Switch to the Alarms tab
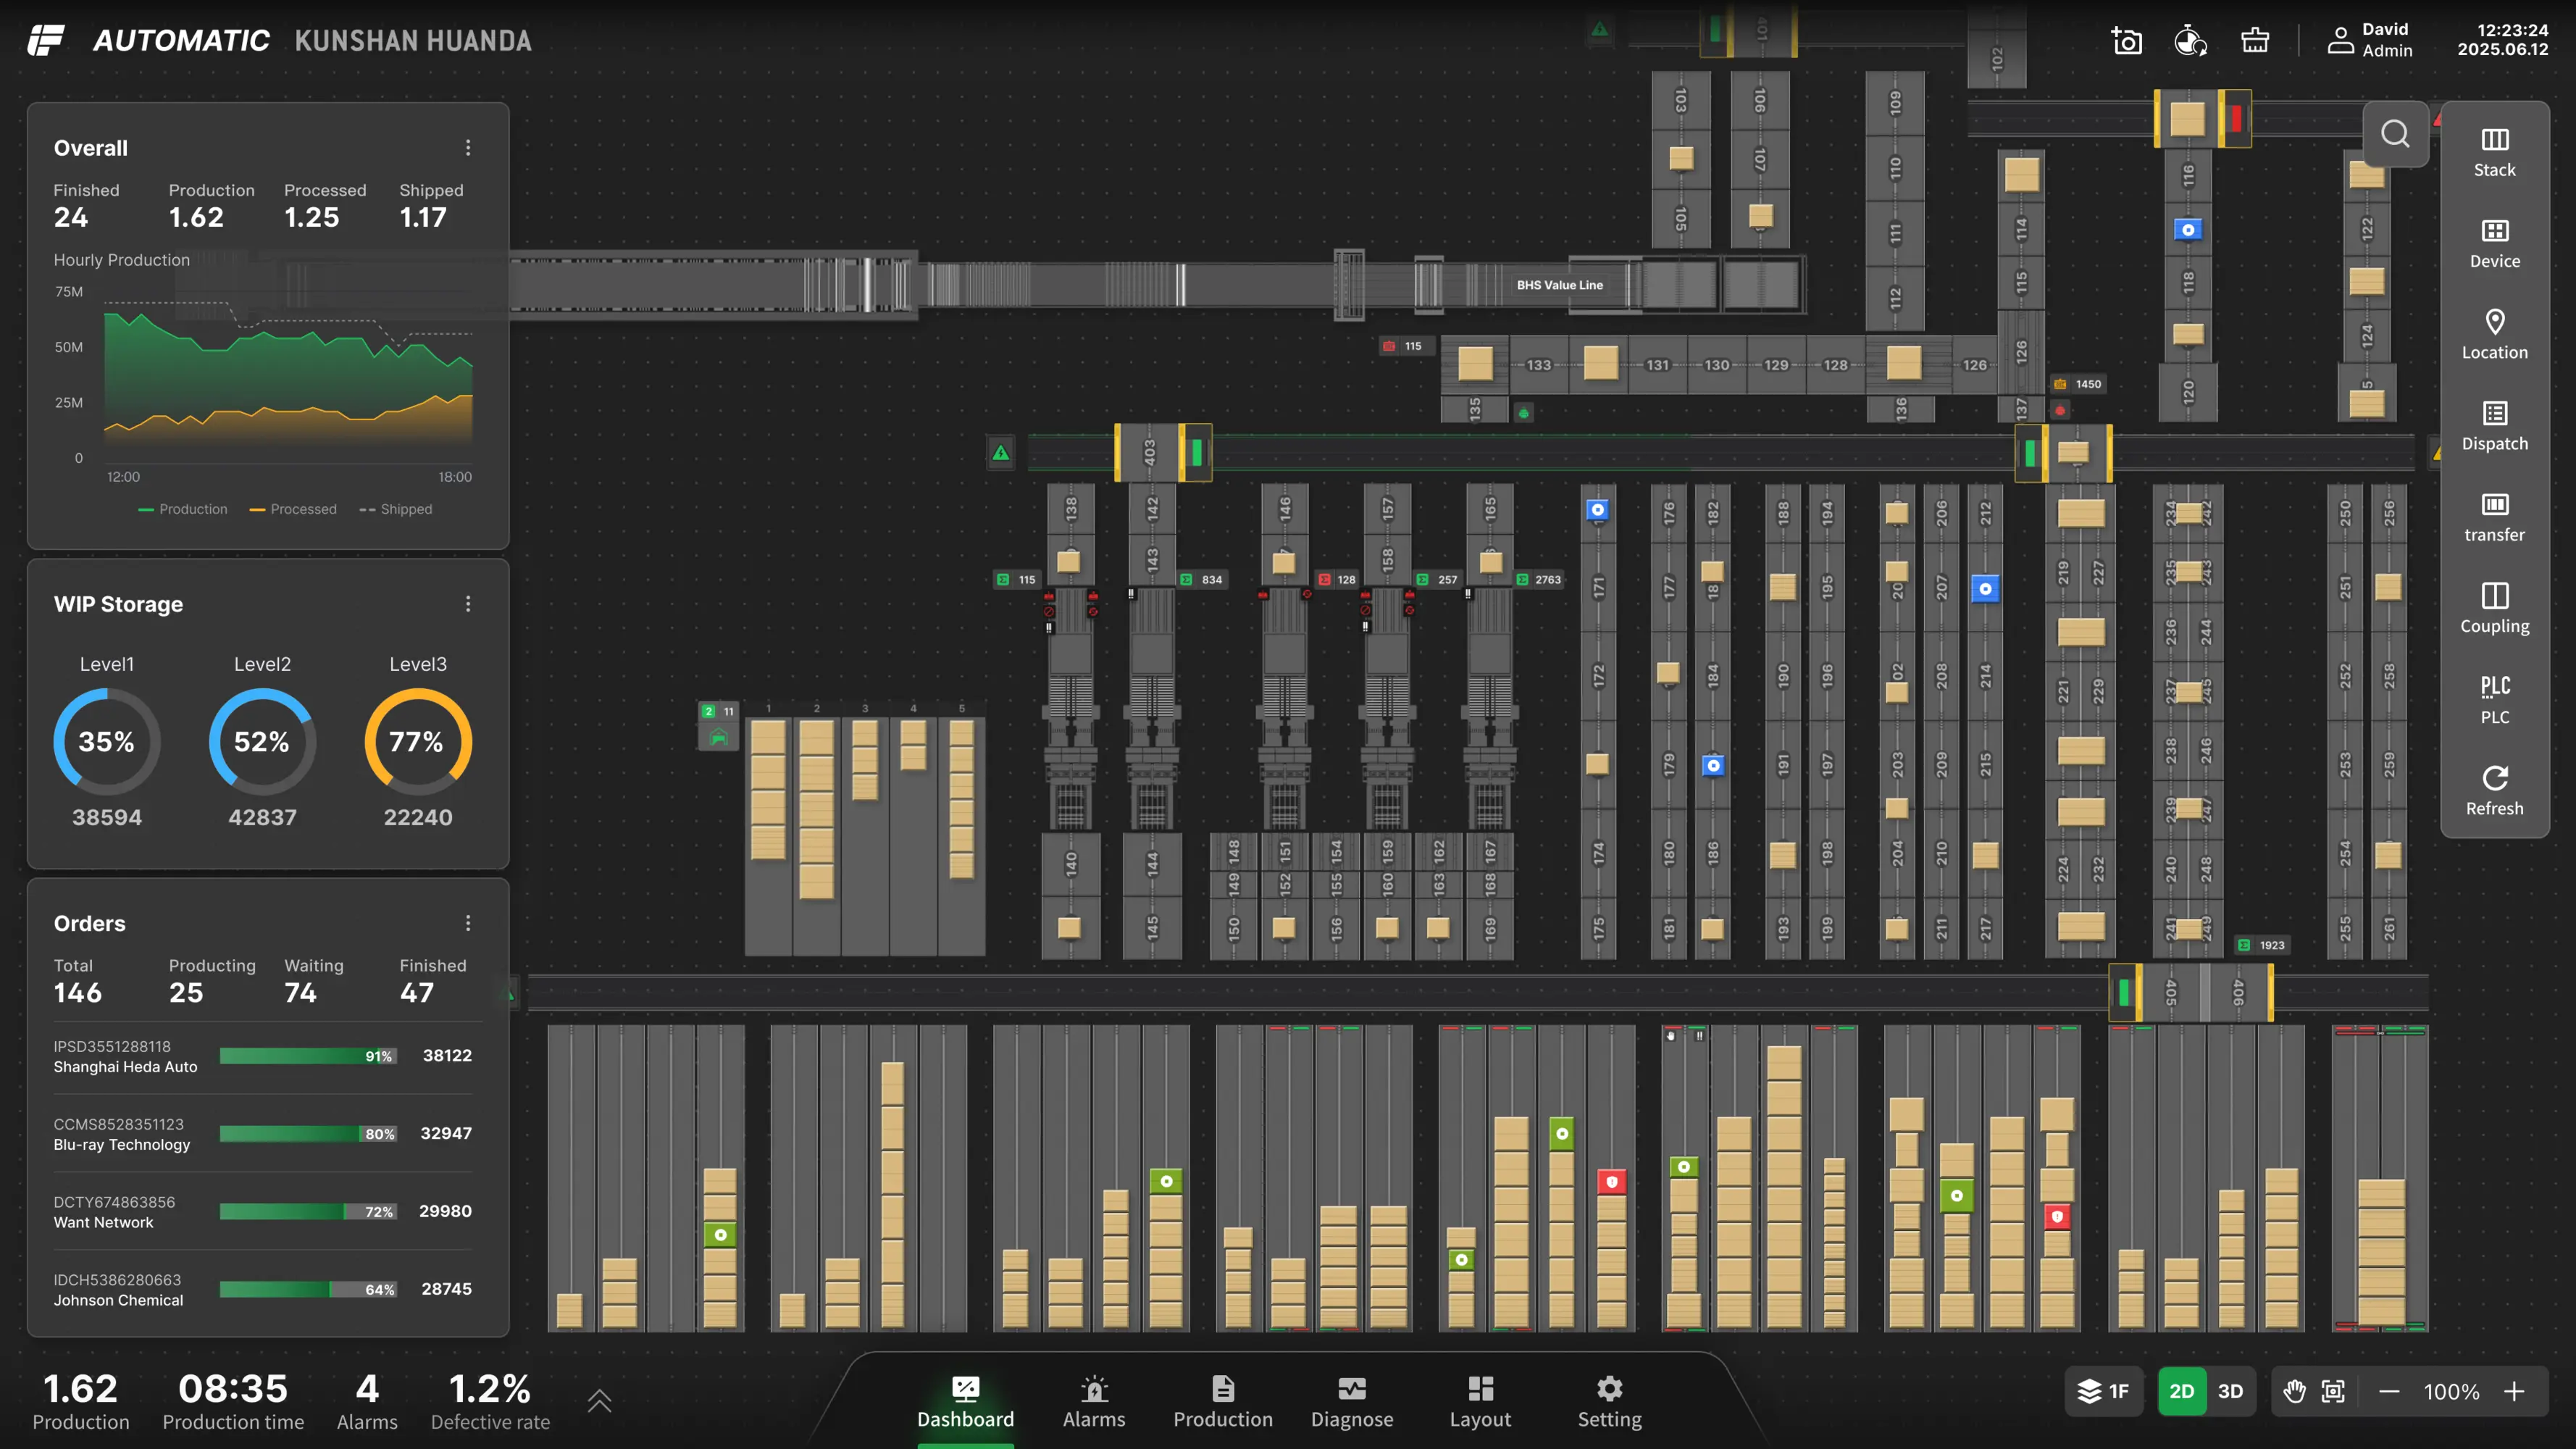 pyautogui.click(x=1093, y=1401)
